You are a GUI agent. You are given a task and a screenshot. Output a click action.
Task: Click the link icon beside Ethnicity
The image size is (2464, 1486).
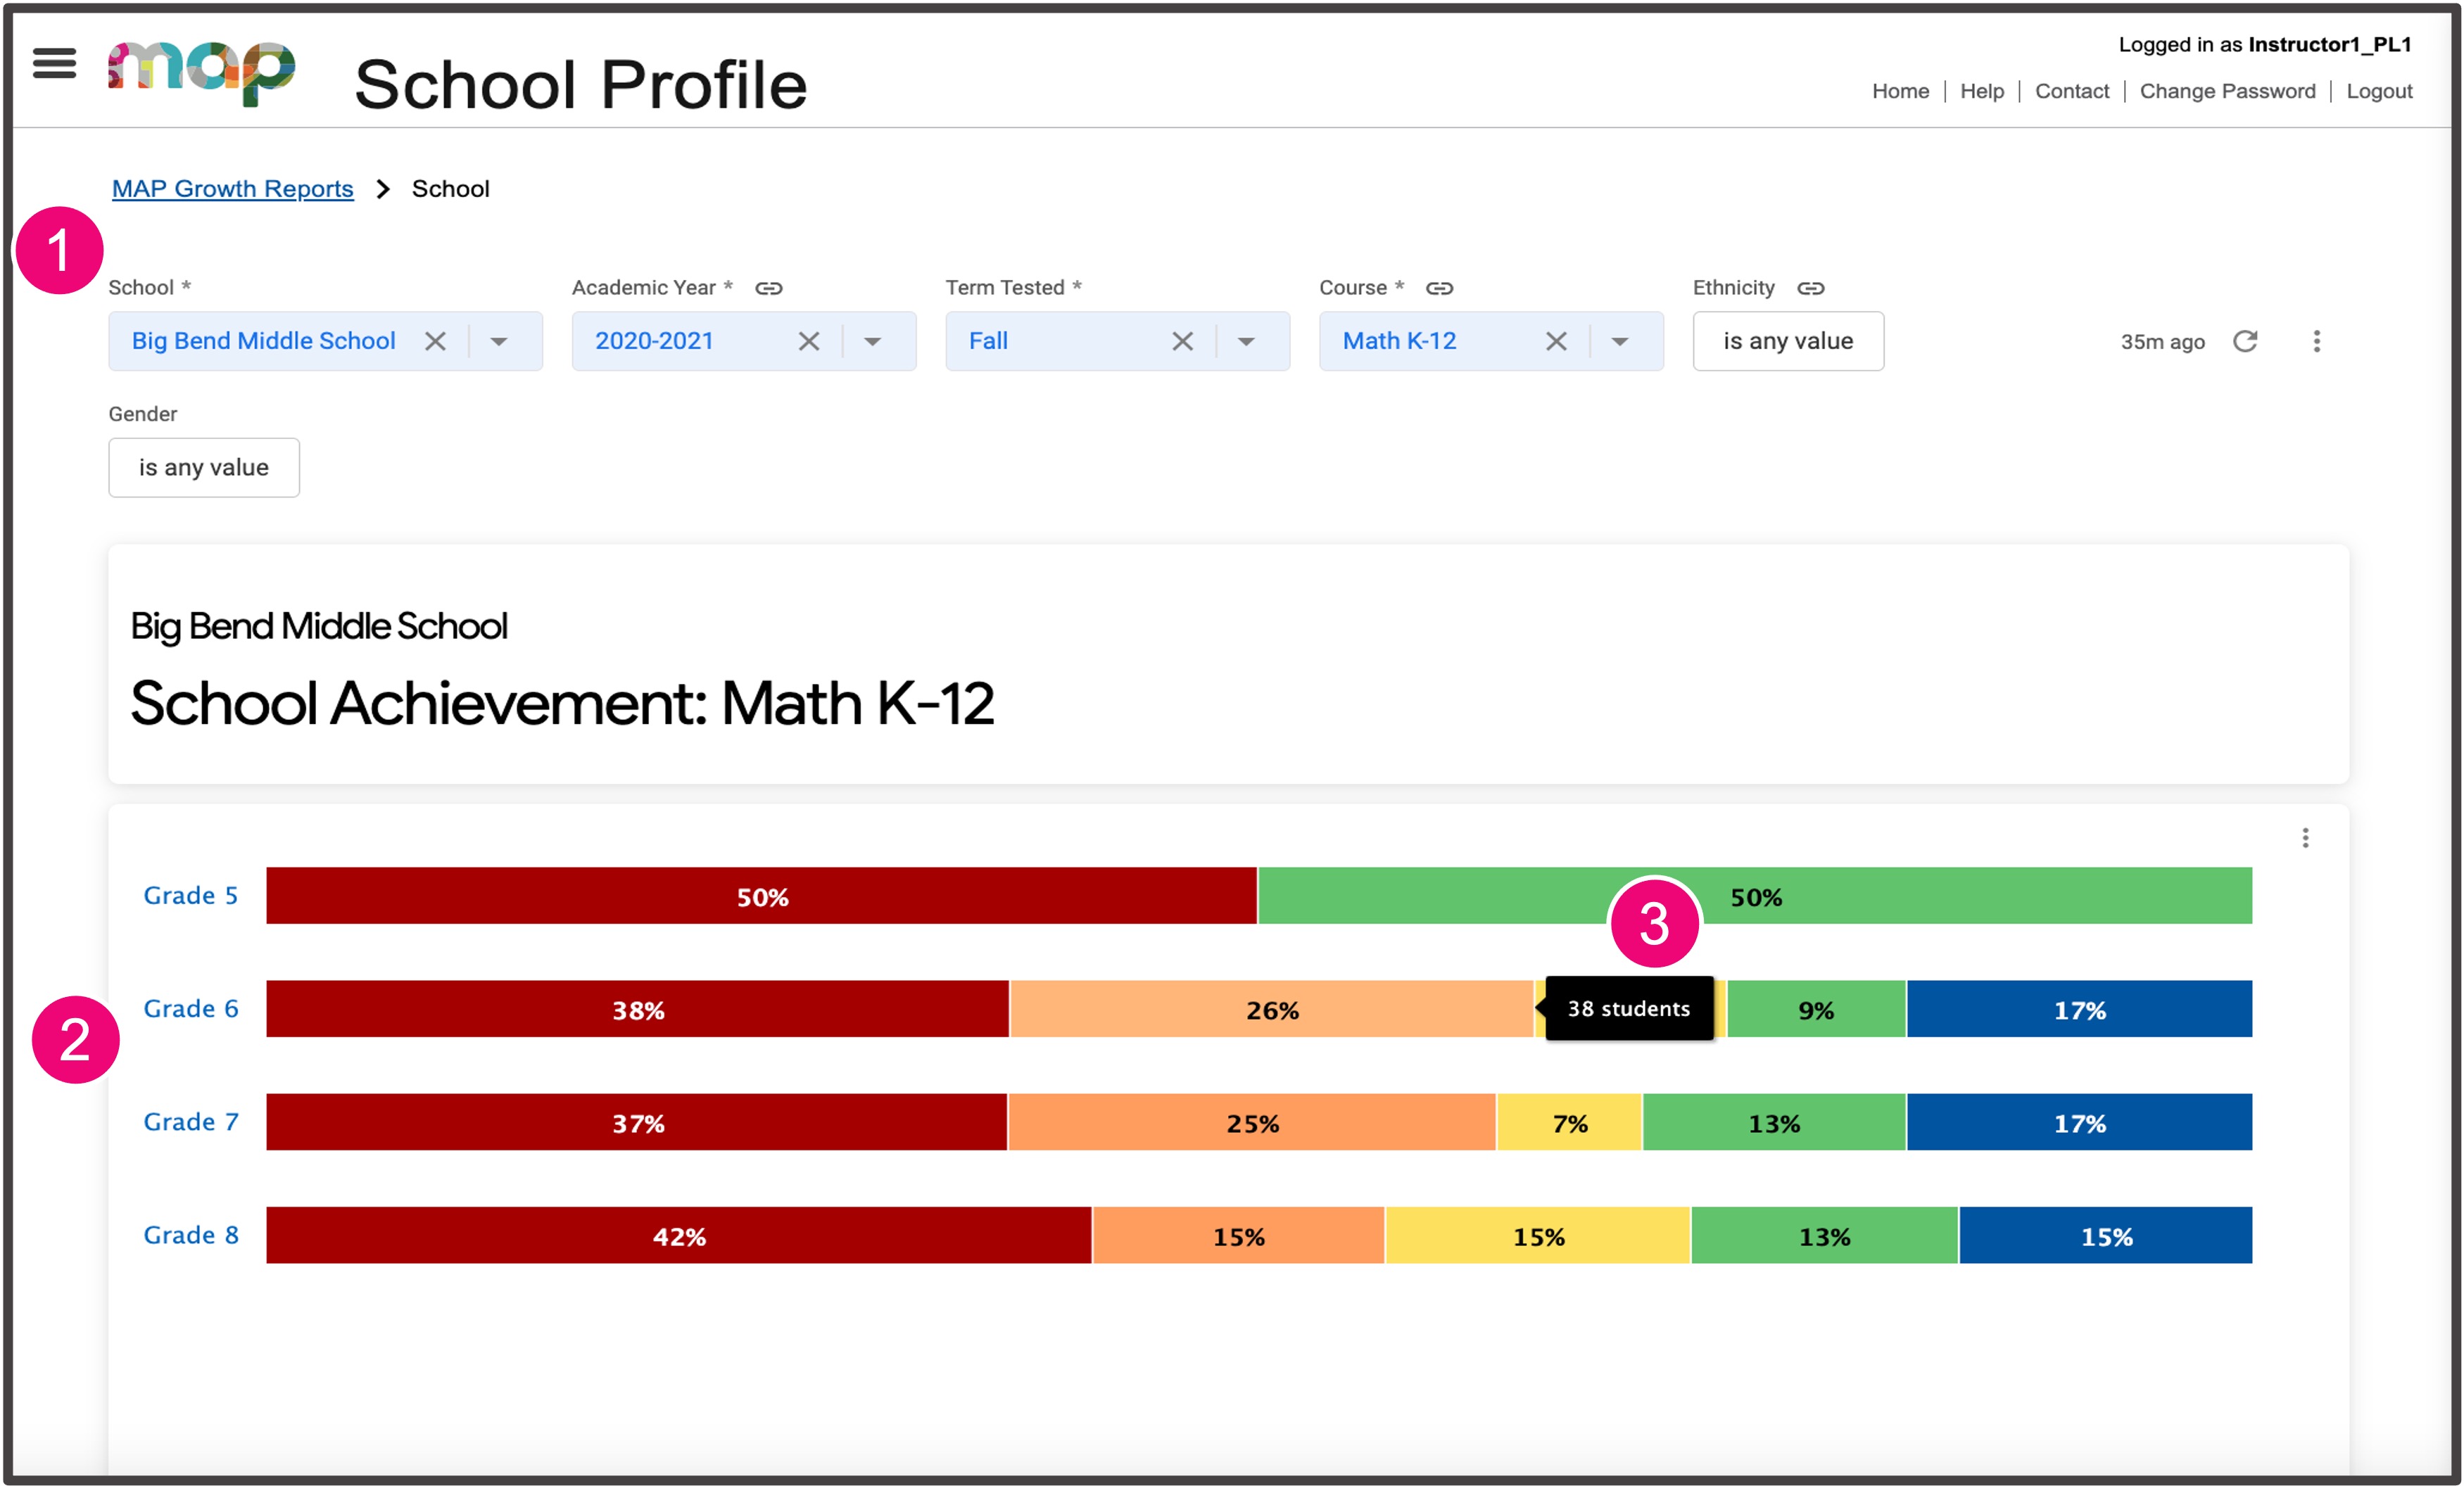(1810, 288)
